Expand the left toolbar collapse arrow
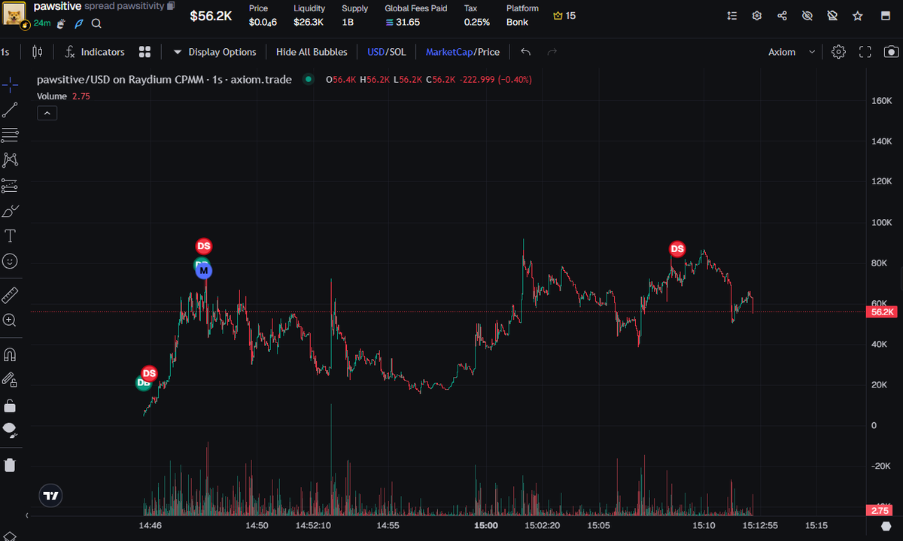 coord(27,515)
